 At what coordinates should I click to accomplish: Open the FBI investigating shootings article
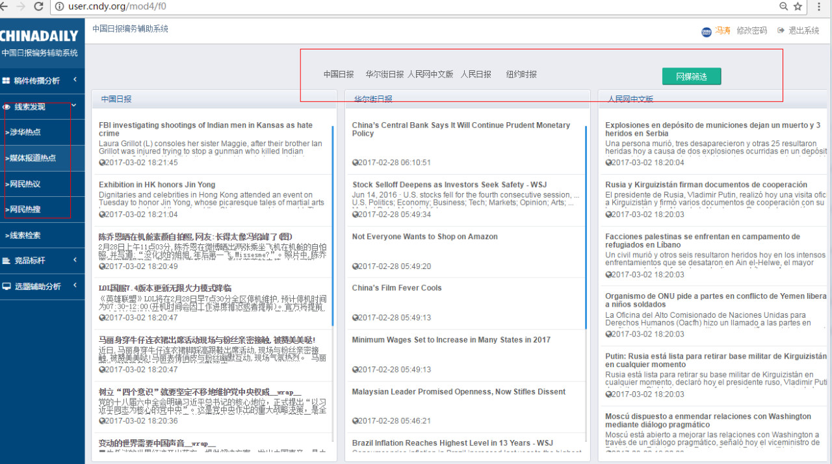click(x=205, y=129)
